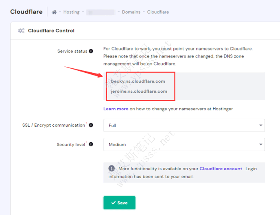Follow the Learn more link
The width and height of the screenshot is (280, 215).
[116, 109]
